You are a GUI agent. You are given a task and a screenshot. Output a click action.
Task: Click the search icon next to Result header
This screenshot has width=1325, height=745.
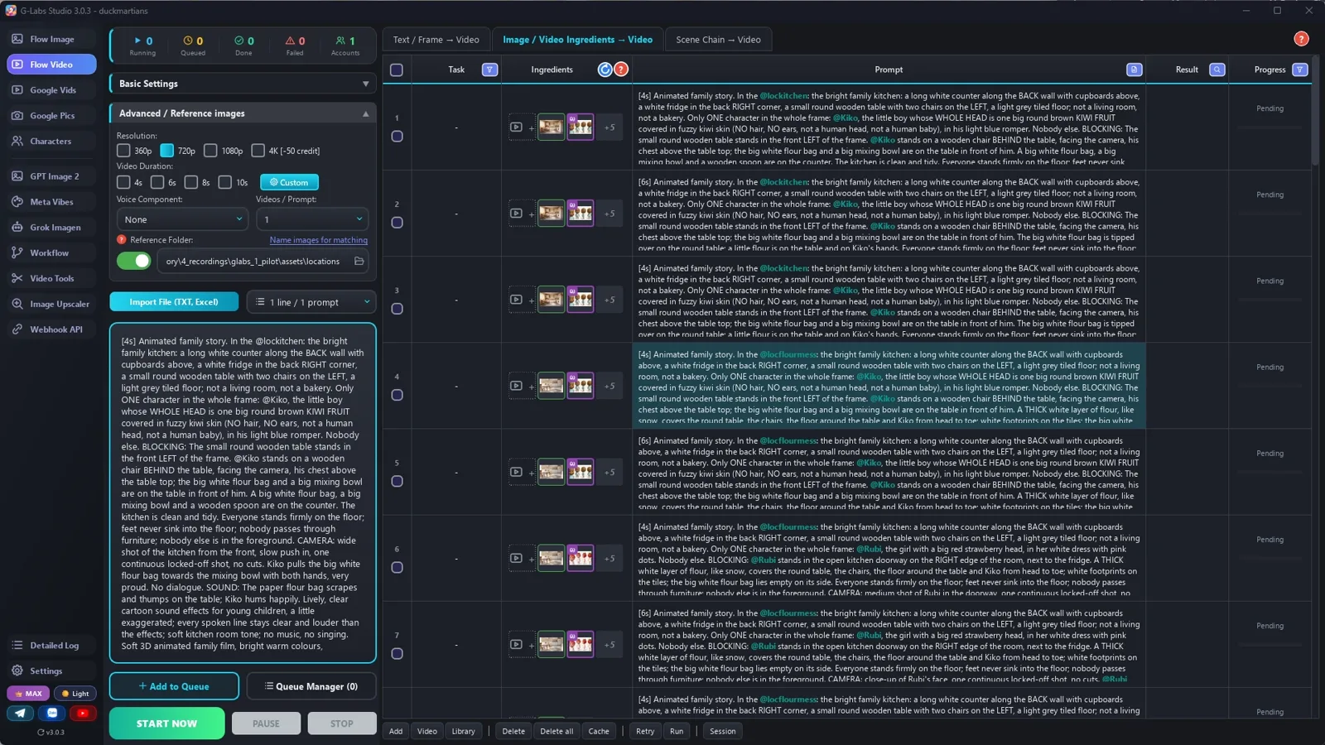[1217, 70]
